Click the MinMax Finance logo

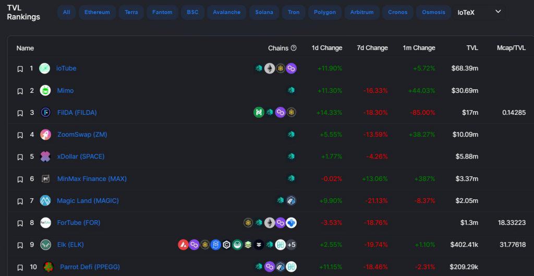pos(46,178)
